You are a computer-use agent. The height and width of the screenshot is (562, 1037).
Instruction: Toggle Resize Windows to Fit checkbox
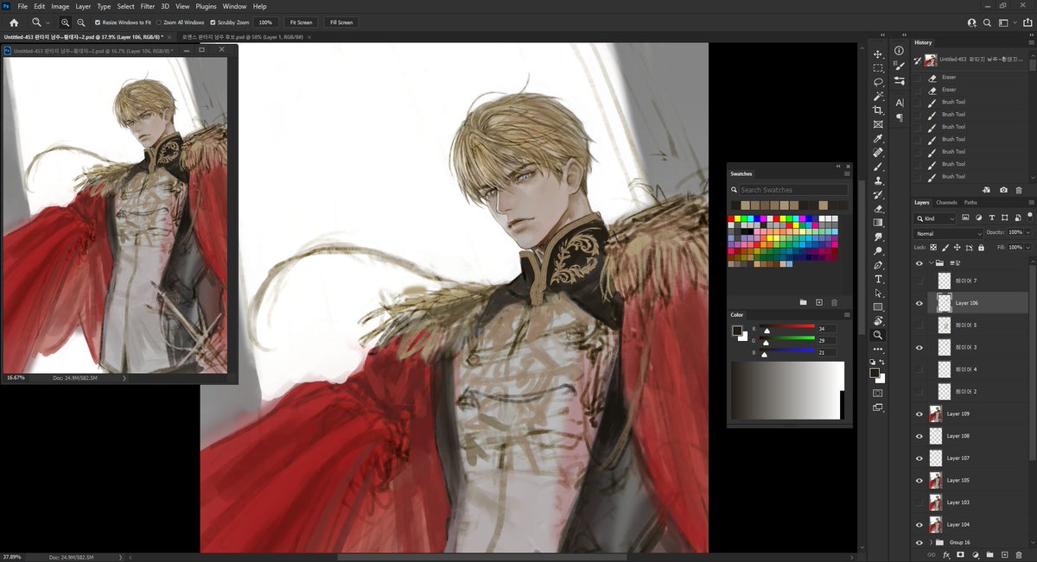click(98, 22)
